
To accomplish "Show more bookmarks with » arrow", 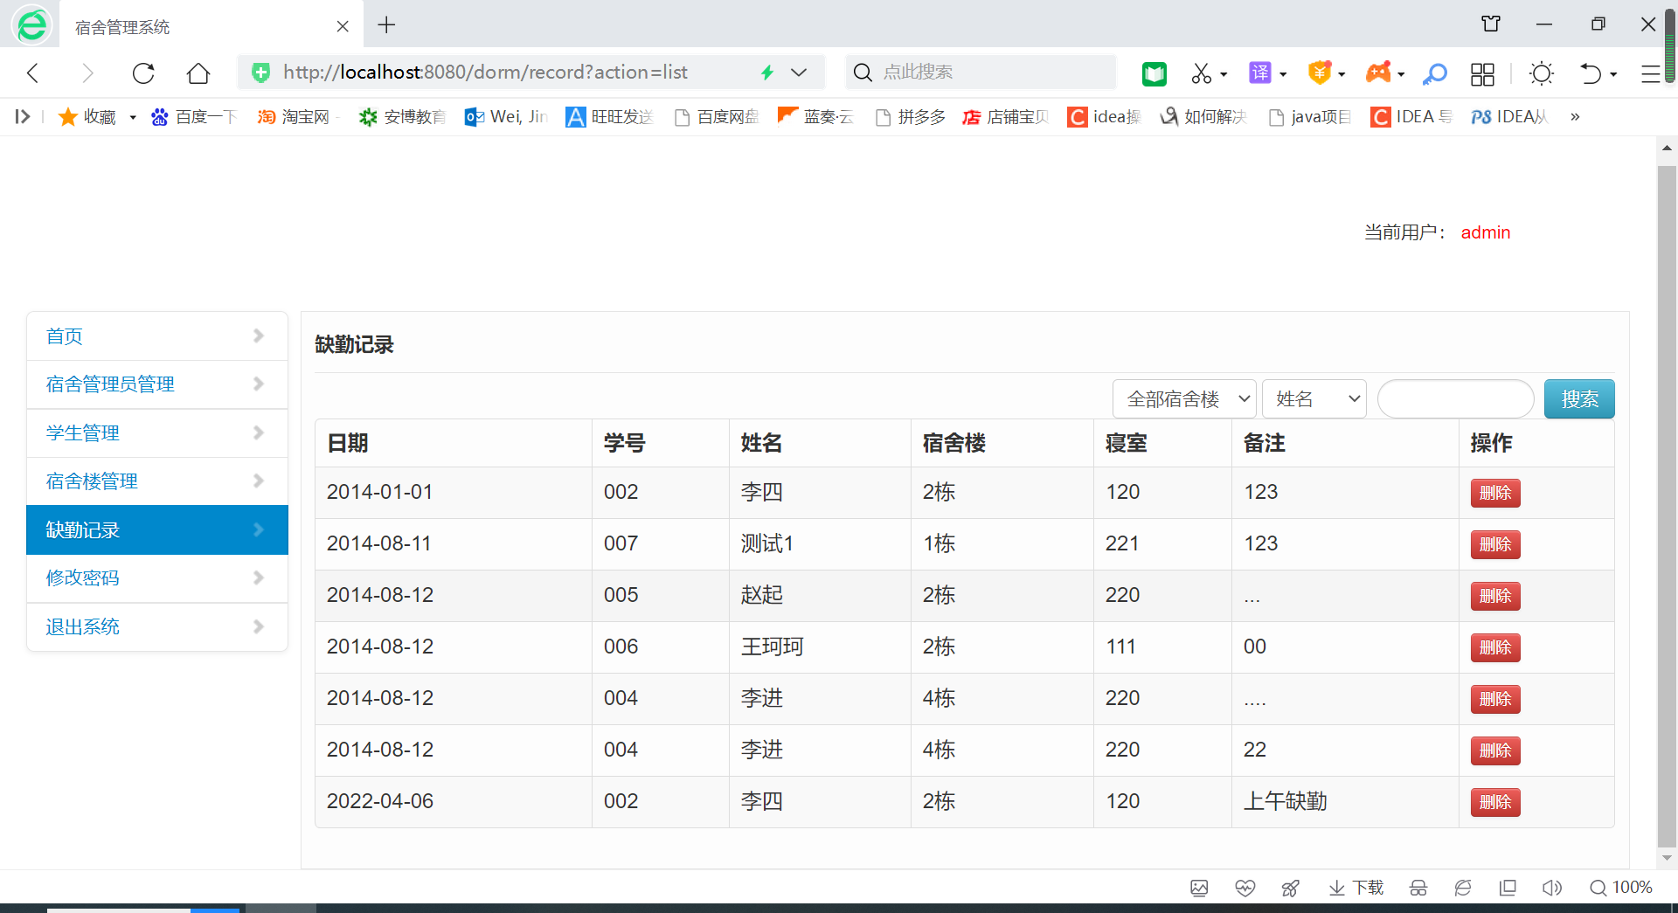I will click(x=1575, y=116).
